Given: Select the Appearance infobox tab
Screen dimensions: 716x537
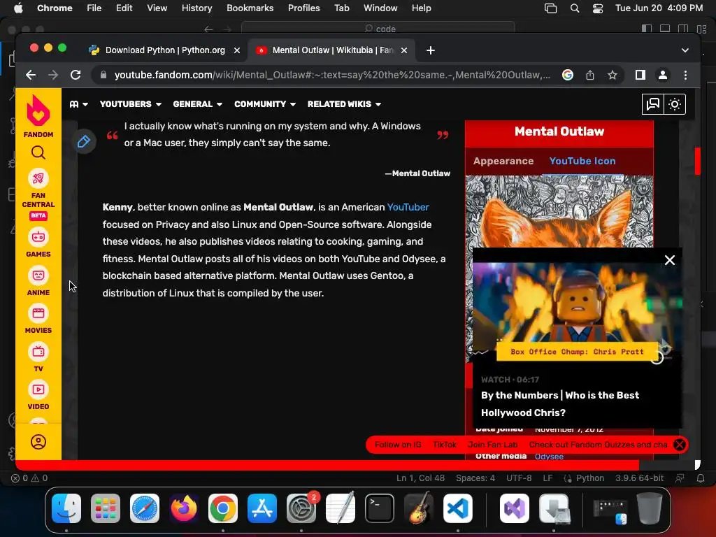Looking at the screenshot, I should click(x=503, y=161).
